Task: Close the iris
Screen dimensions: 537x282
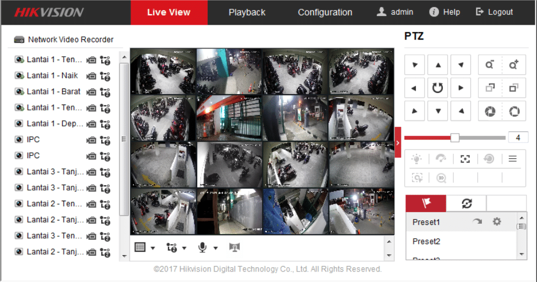Action: [490, 111]
